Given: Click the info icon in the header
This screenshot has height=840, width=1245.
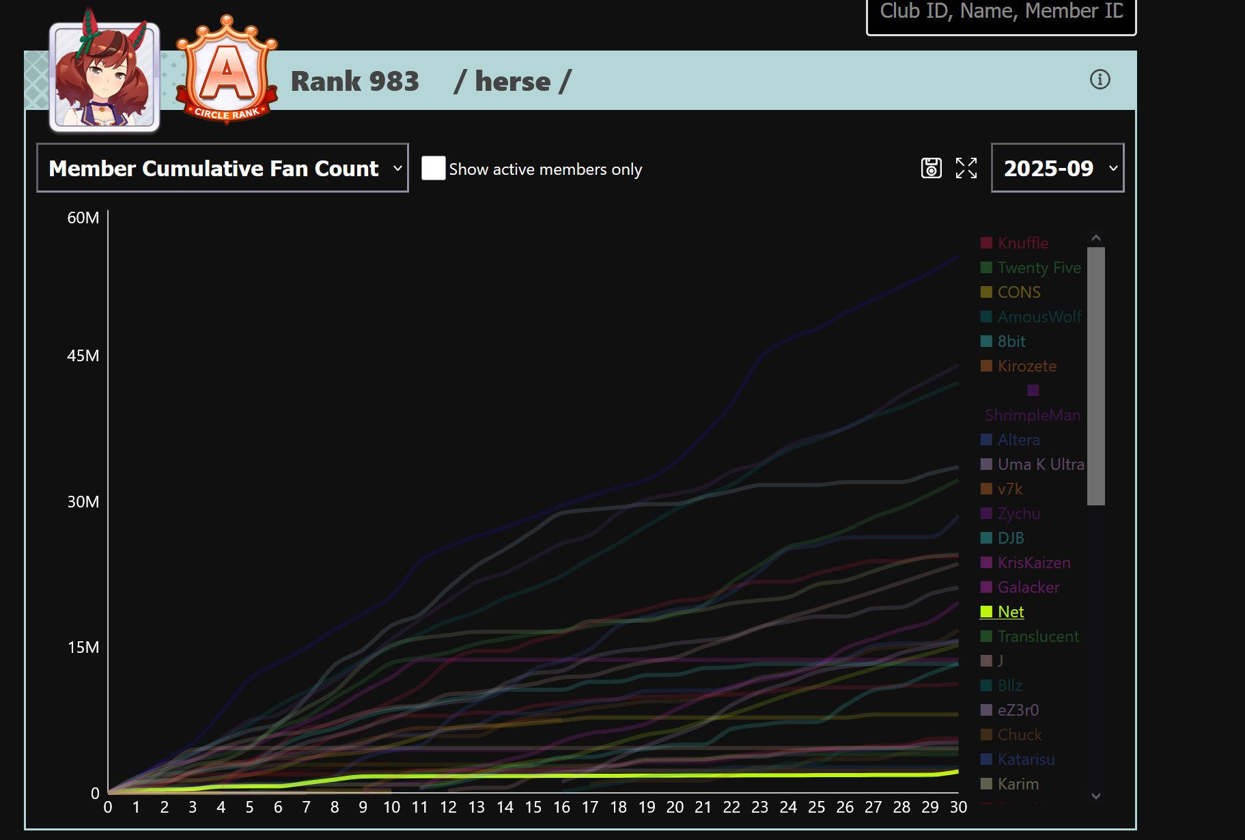Looking at the screenshot, I should (x=1100, y=79).
